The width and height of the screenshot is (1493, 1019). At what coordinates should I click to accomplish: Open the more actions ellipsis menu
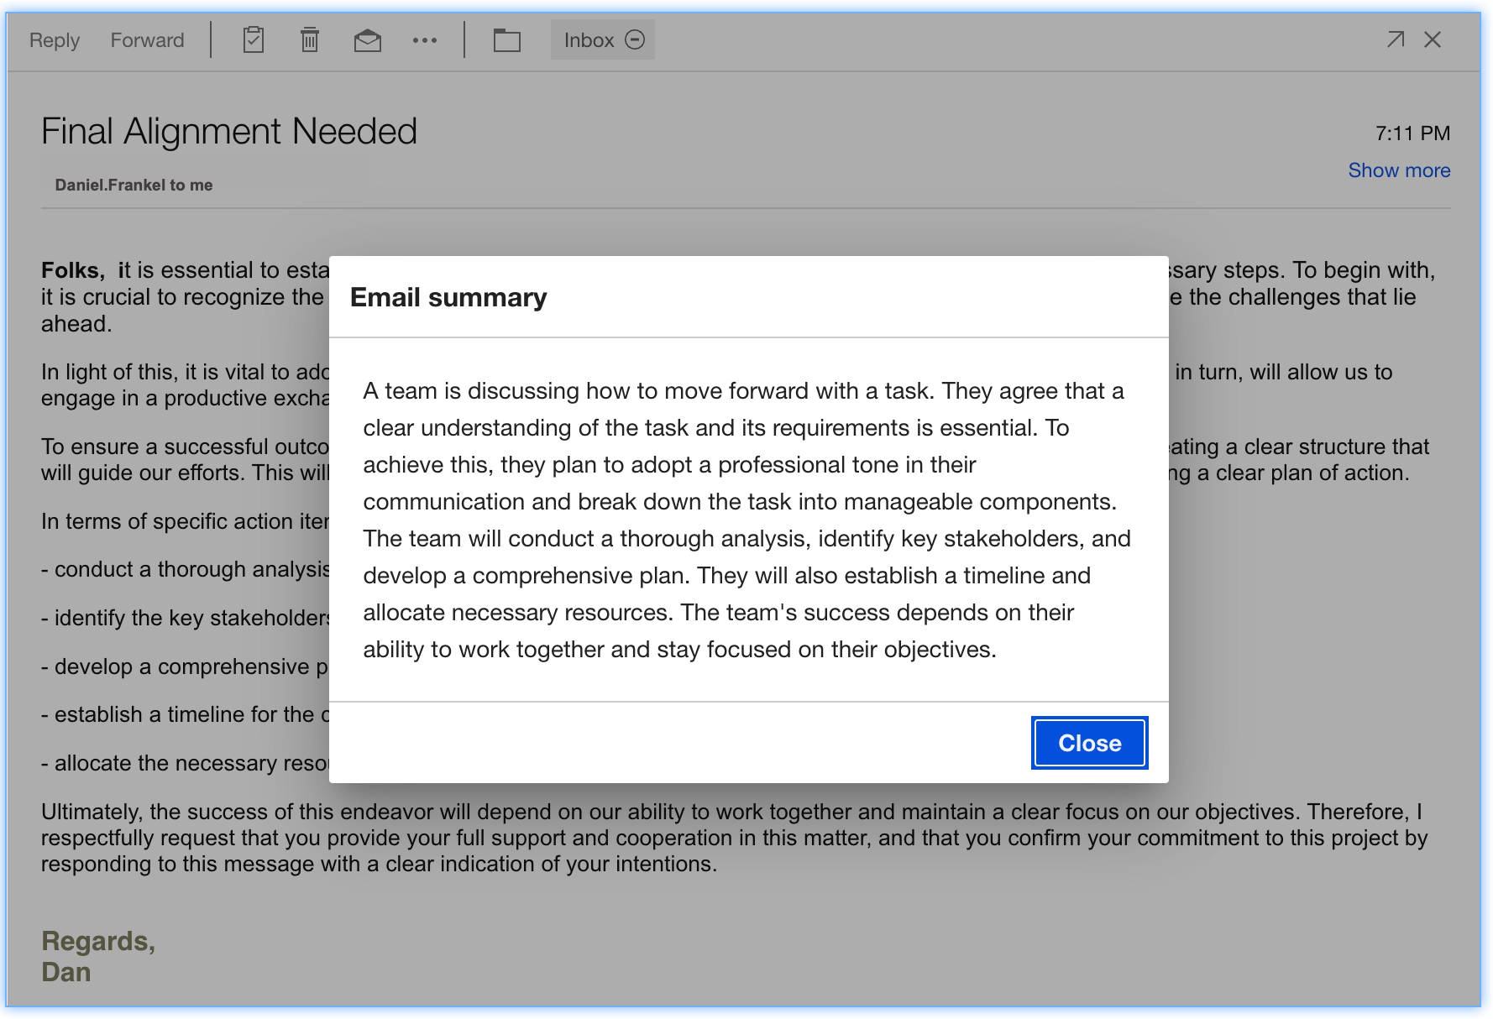tap(425, 40)
